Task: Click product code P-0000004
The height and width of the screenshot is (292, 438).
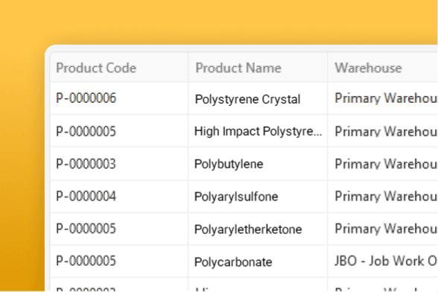Action: (86, 196)
